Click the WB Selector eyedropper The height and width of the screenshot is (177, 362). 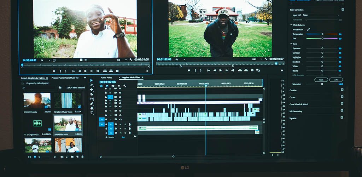coord(308,29)
